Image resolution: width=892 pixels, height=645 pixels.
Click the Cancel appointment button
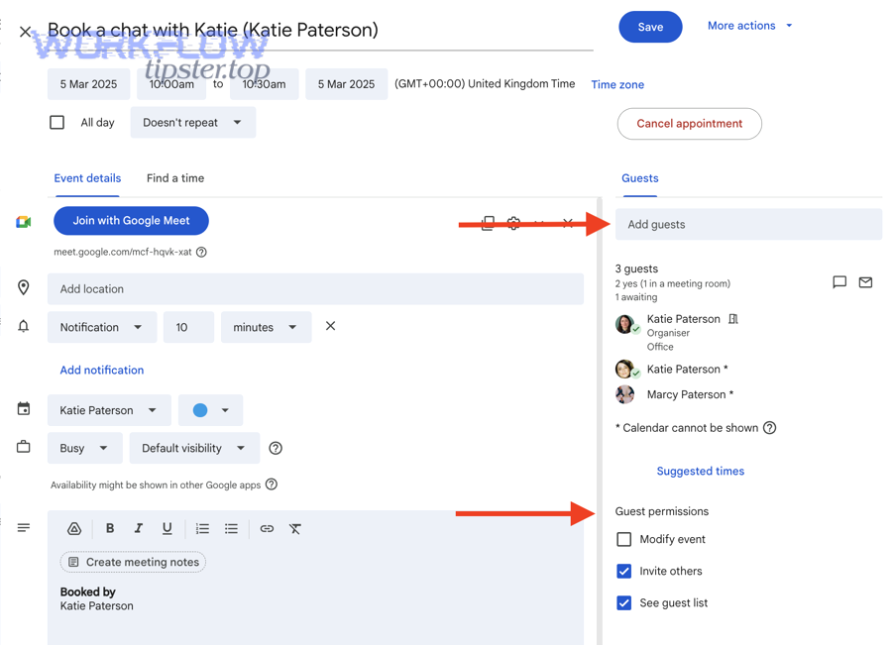point(689,123)
